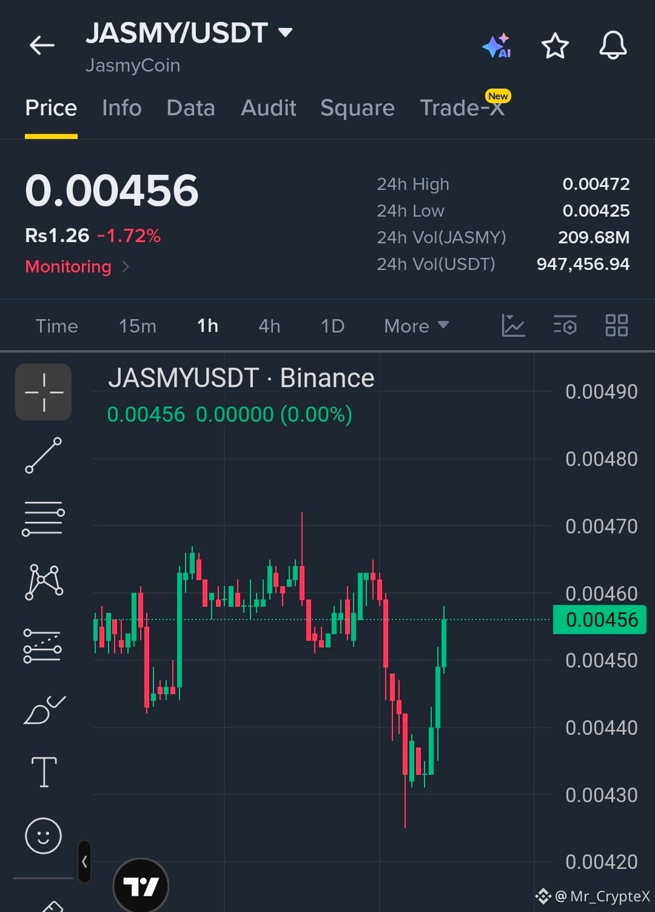Click the 24h Vol(JASMY) value 209.68M
The width and height of the screenshot is (655, 912).
[594, 237]
